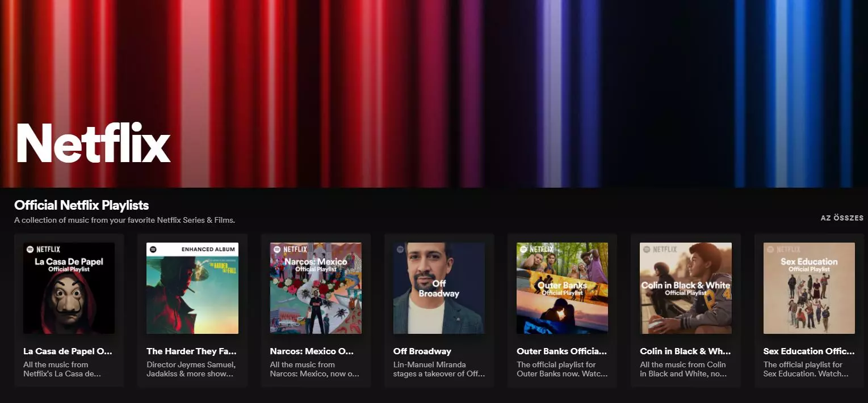
Task: Click the Spotify logo on La Casa De Papel cover
Action: pos(30,249)
